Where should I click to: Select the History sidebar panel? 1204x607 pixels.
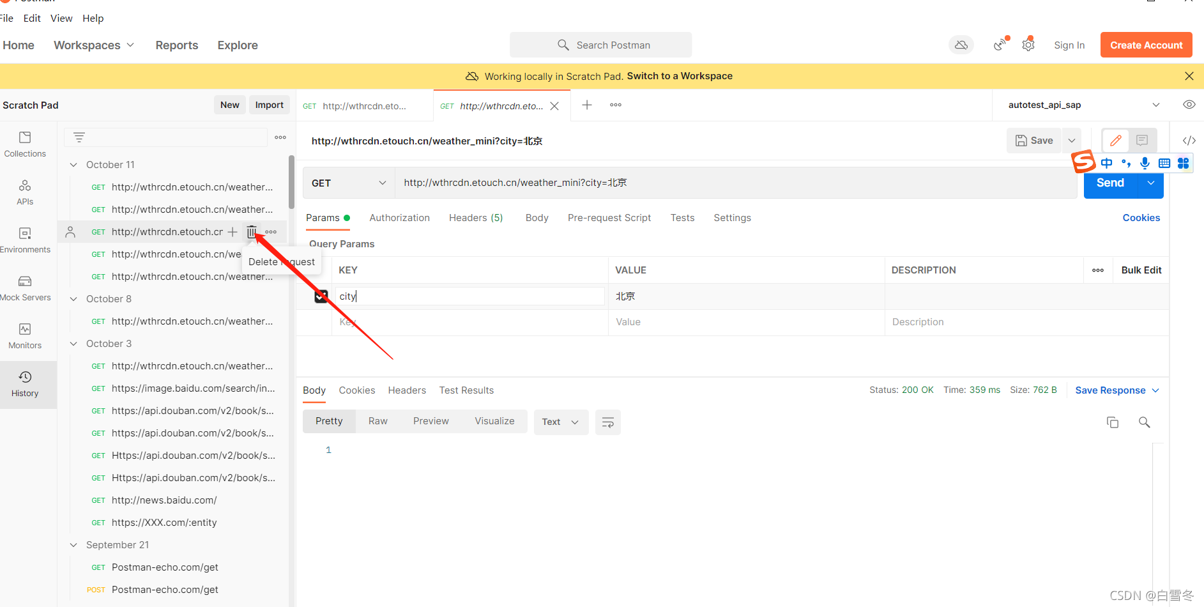tap(25, 384)
